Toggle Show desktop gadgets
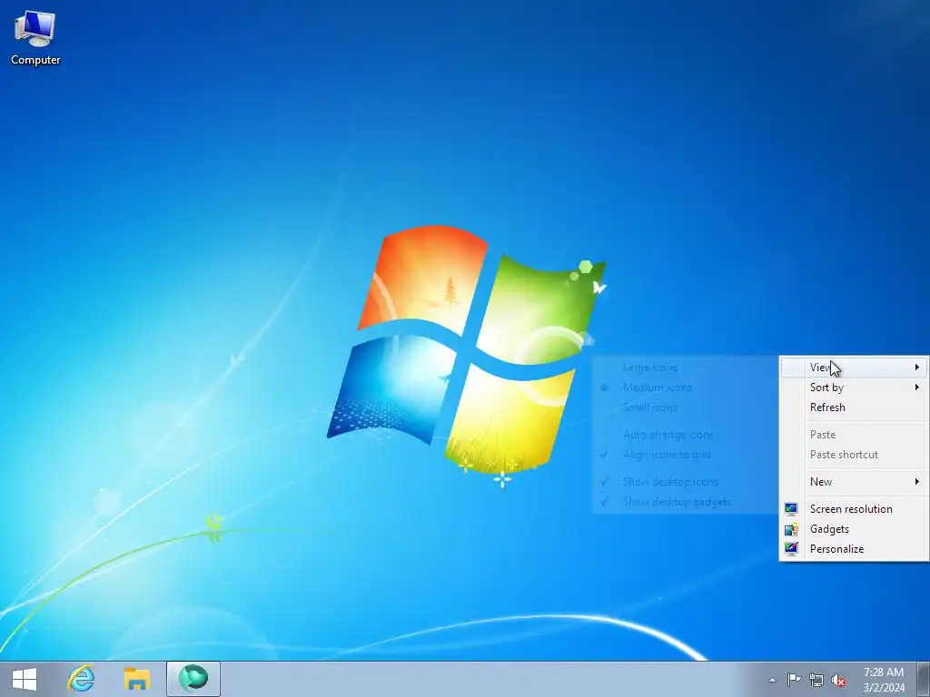The image size is (930, 697). 685,502
